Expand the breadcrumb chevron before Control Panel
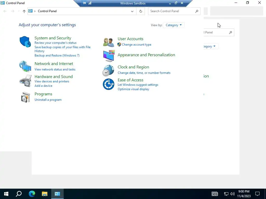 tap(35, 11)
